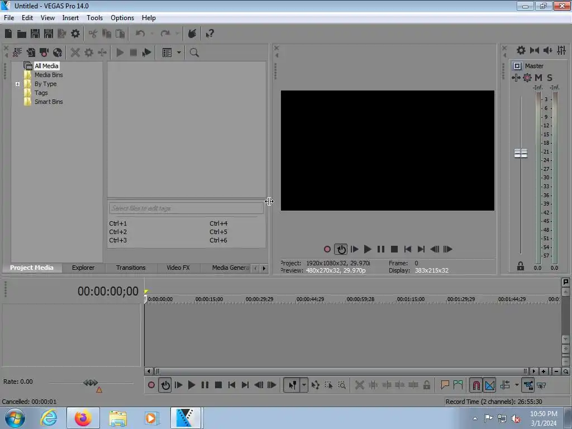Viewport: 572px width, 429px height.
Task: Open the Views dropdown arrow
Action: pyautogui.click(x=179, y=53)
